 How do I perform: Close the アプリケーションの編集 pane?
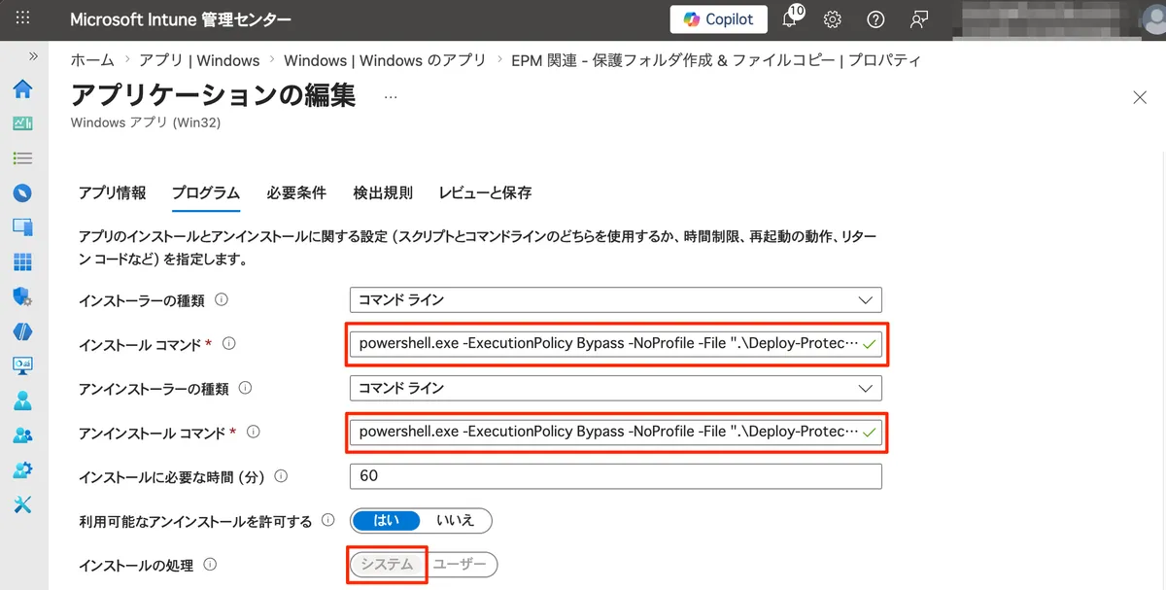[1140, 96]
